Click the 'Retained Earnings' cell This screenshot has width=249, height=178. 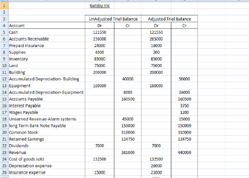[x=47, y=139]
